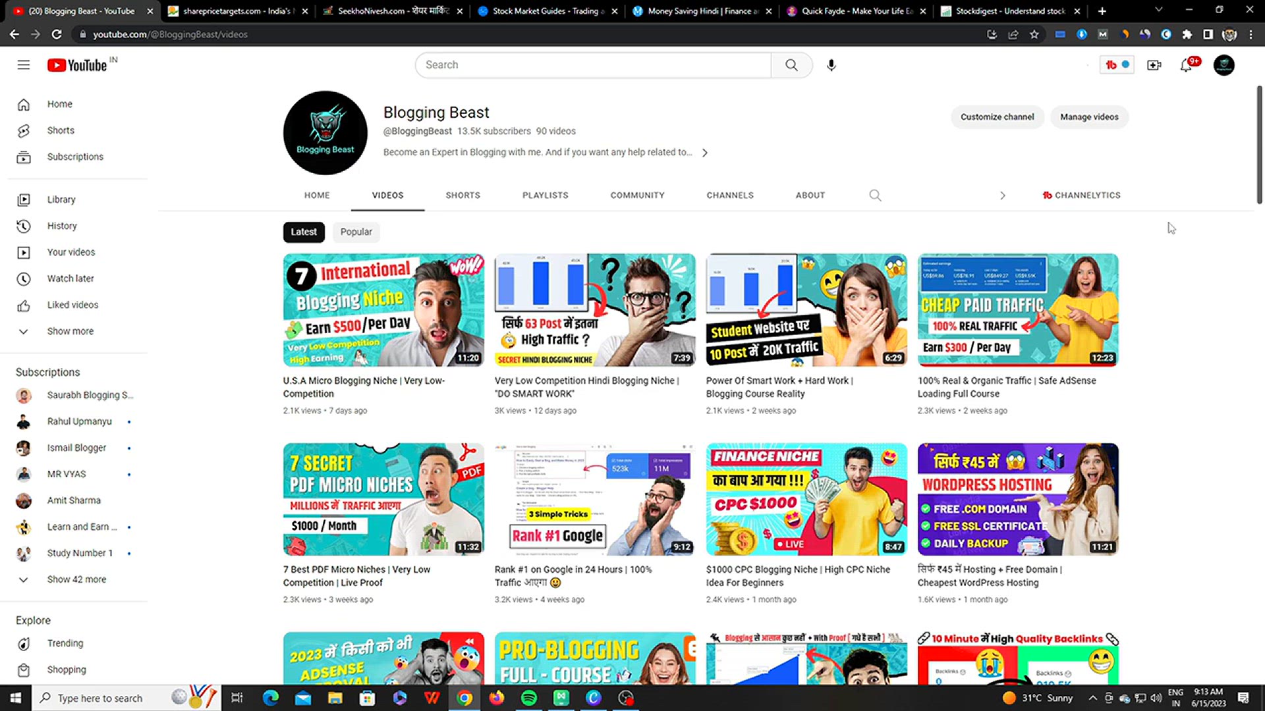This screenshot has width=1265, height=711.
Task: Open Firefox from the taskbar
Action: [x=496, y=698]
